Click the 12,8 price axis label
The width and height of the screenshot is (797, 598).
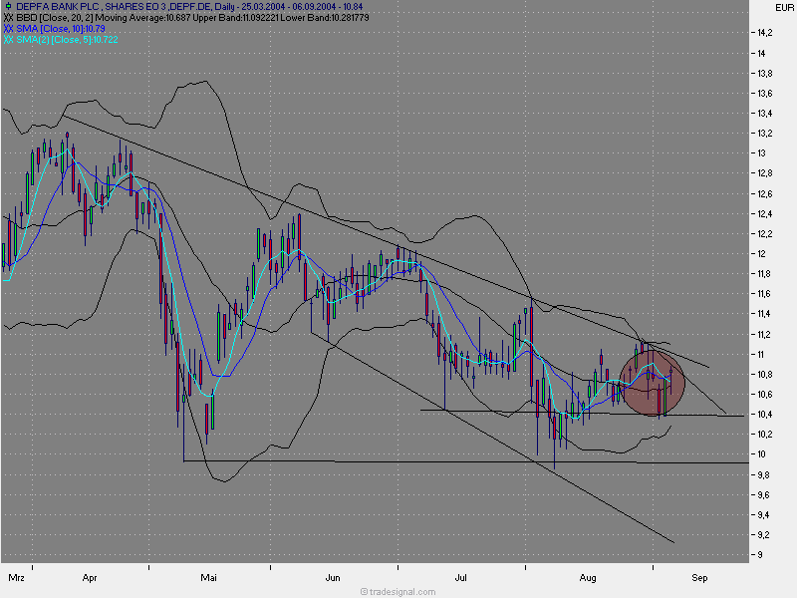pyautogui.click(x=764, y=173)
